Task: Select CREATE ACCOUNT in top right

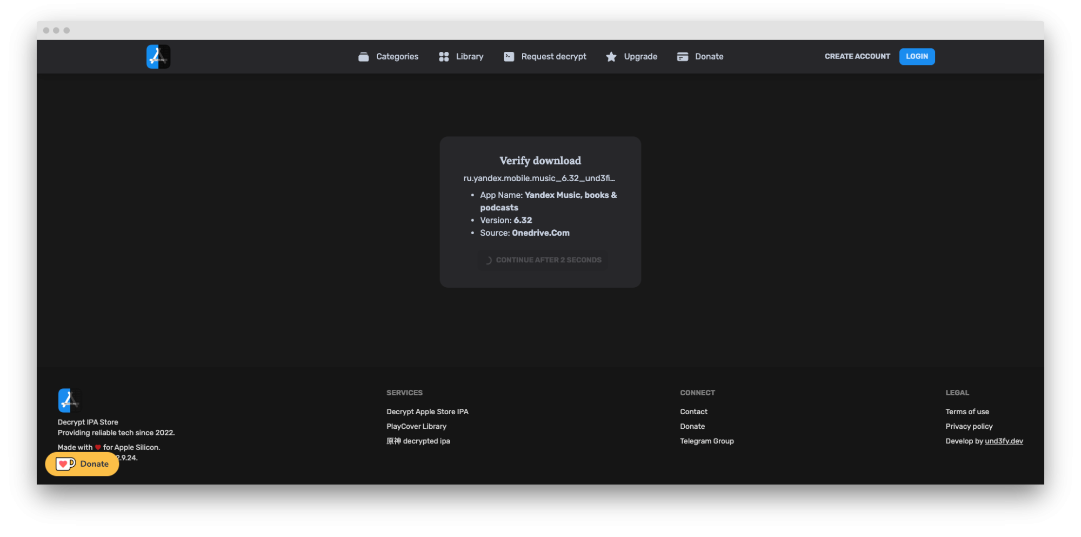Action: point(857,56)
